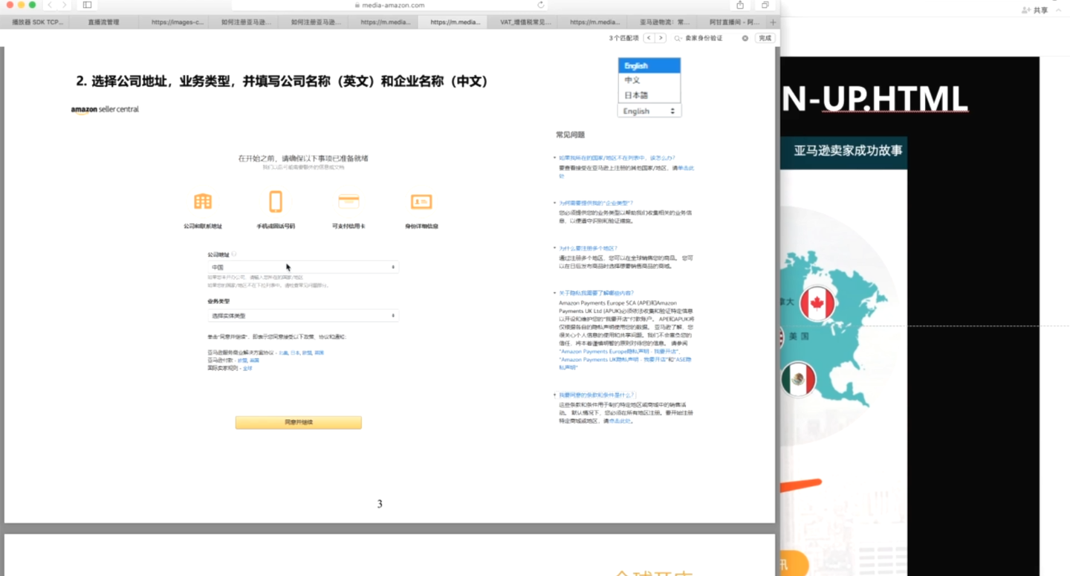This screenshot has width=1070, height=576.
Task: Click the info icon beside 公司地址
Action: 234,254
